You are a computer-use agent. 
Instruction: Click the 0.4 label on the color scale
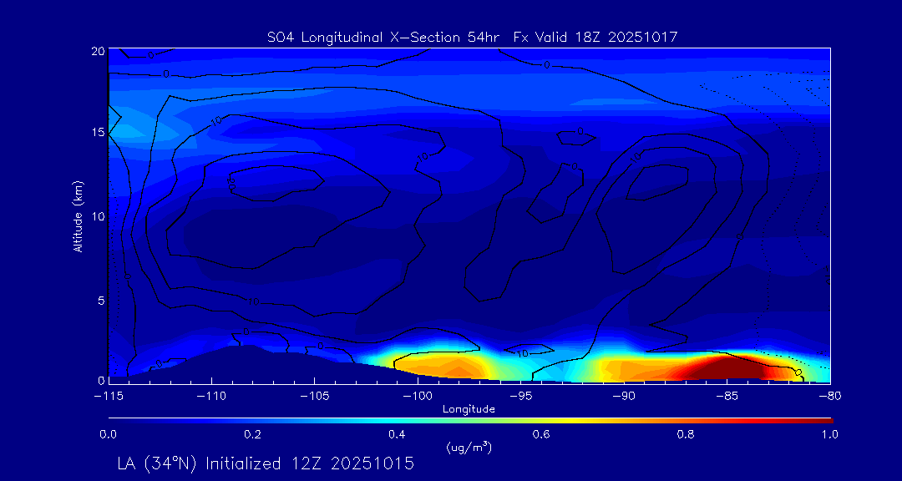click(397, 434)
